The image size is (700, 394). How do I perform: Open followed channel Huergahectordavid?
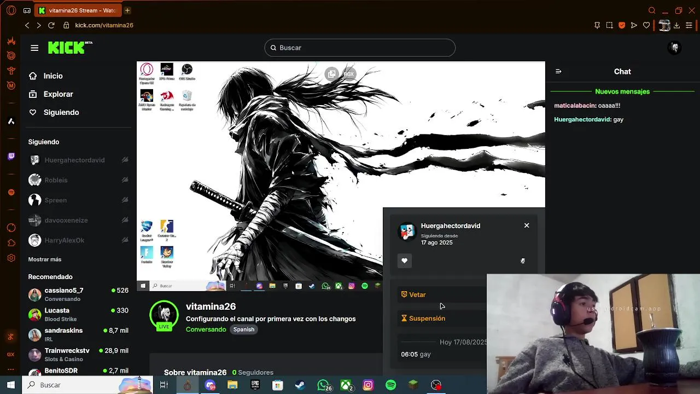pos(78,160)
